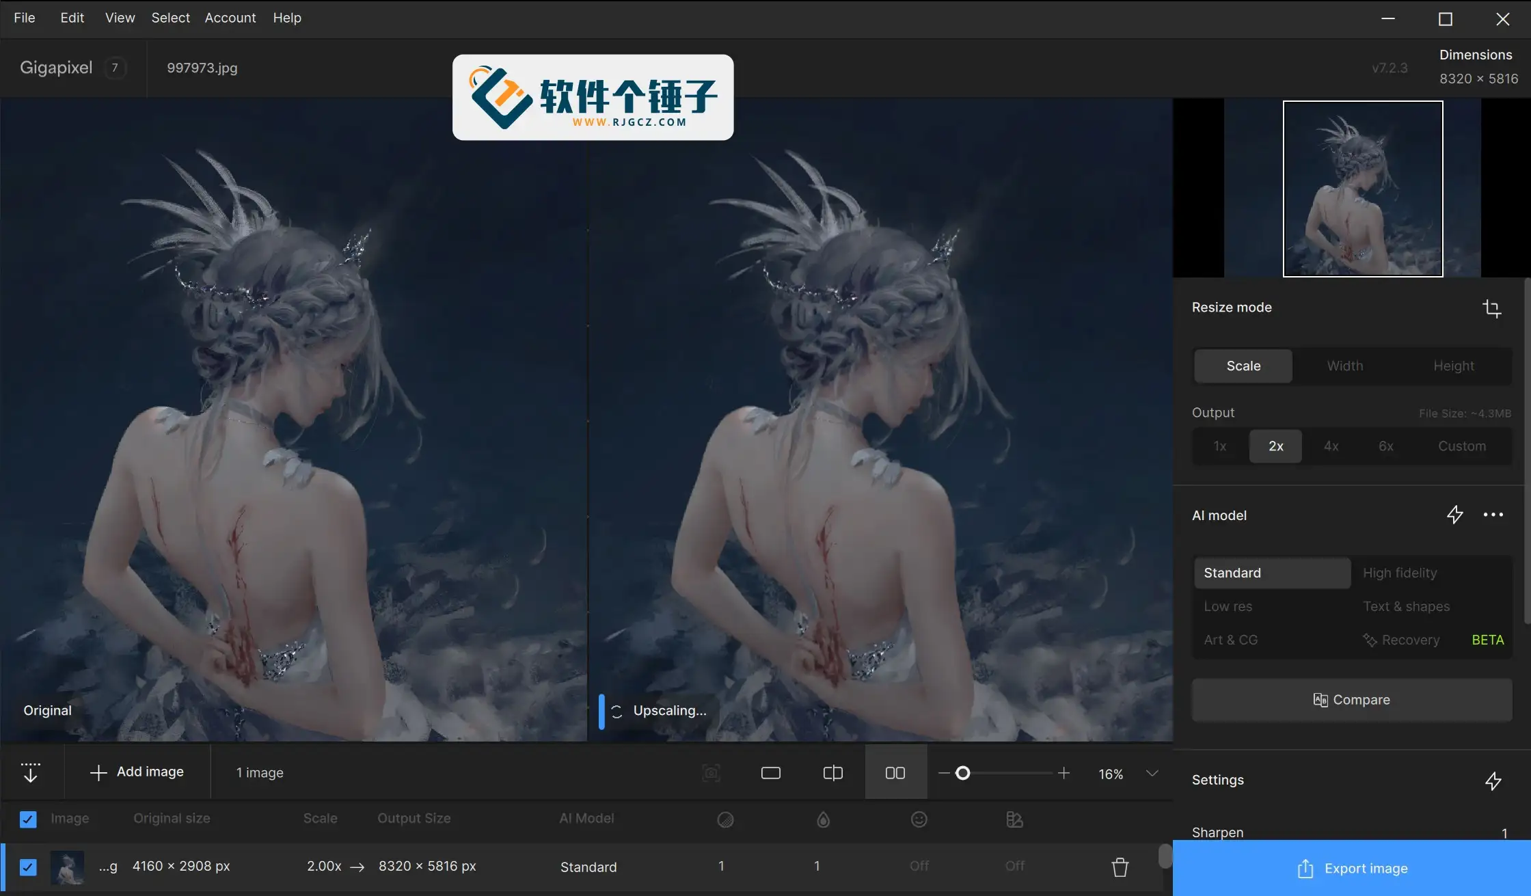Select the Standard AI model
1531x896 pixels.
(x=1273, y=573)
